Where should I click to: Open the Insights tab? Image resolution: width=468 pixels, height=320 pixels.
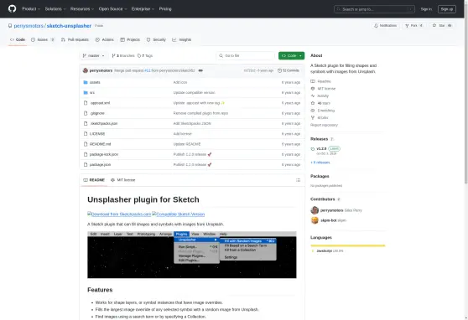coord(182,39)
